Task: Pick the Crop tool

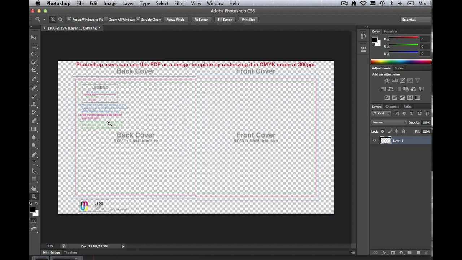Action: pyautogui.click(x=34, y=71)
